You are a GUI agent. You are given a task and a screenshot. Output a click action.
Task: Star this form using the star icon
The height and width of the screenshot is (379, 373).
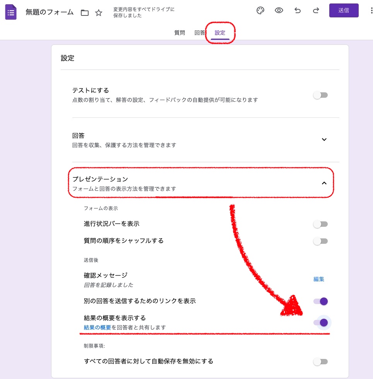point(99,12)
